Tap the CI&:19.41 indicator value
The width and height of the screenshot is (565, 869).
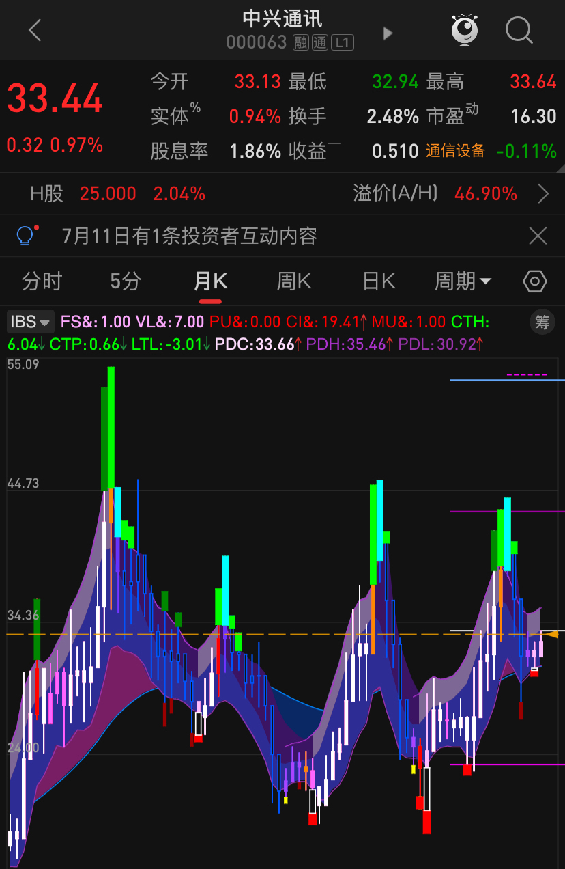325,321
